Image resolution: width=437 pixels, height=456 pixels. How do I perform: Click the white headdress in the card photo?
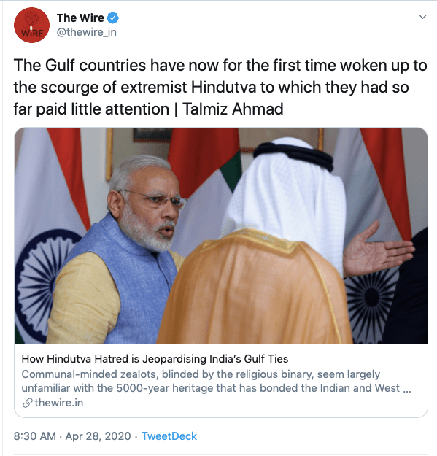click(287, 195)
